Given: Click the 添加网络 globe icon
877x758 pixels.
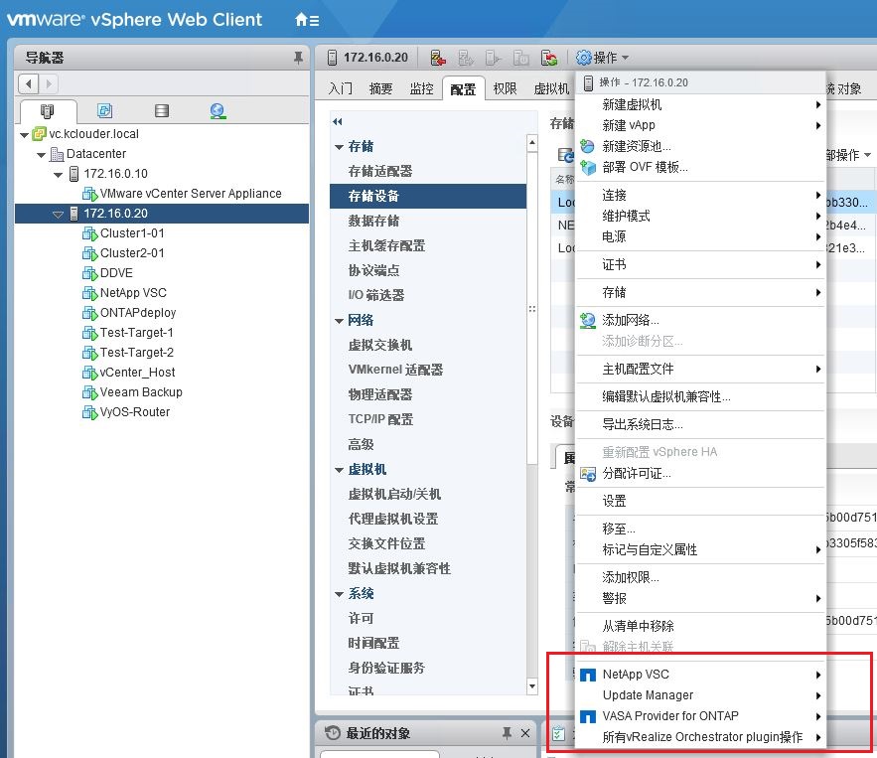Looking at the screenshot, I should click(x=588, y=321).
